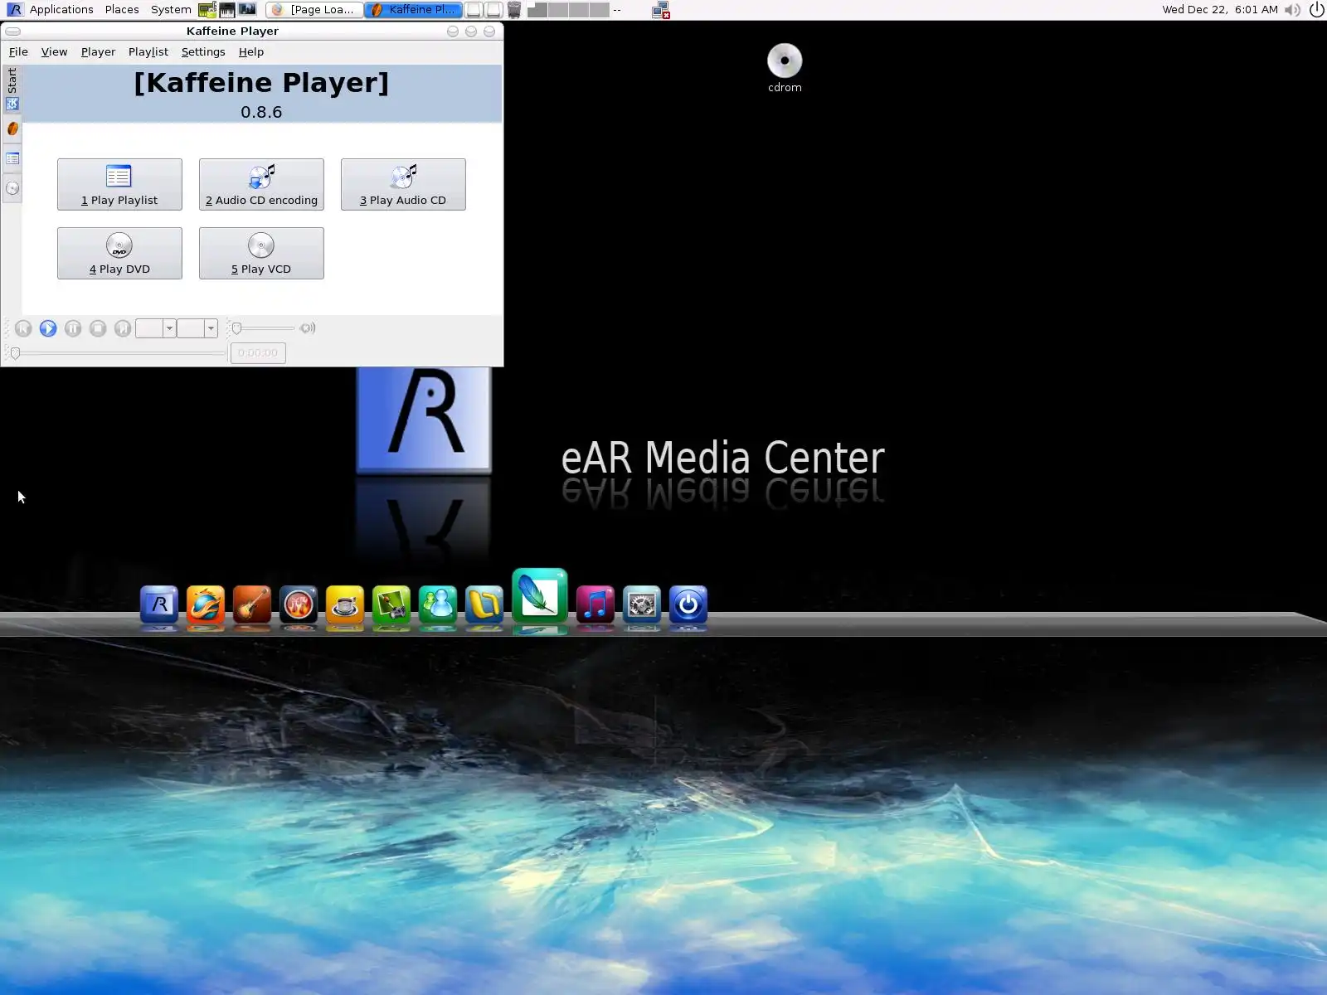Screen dimensions: 1327x995
Task: Click the Play Audio CD button
Action: 403,184
